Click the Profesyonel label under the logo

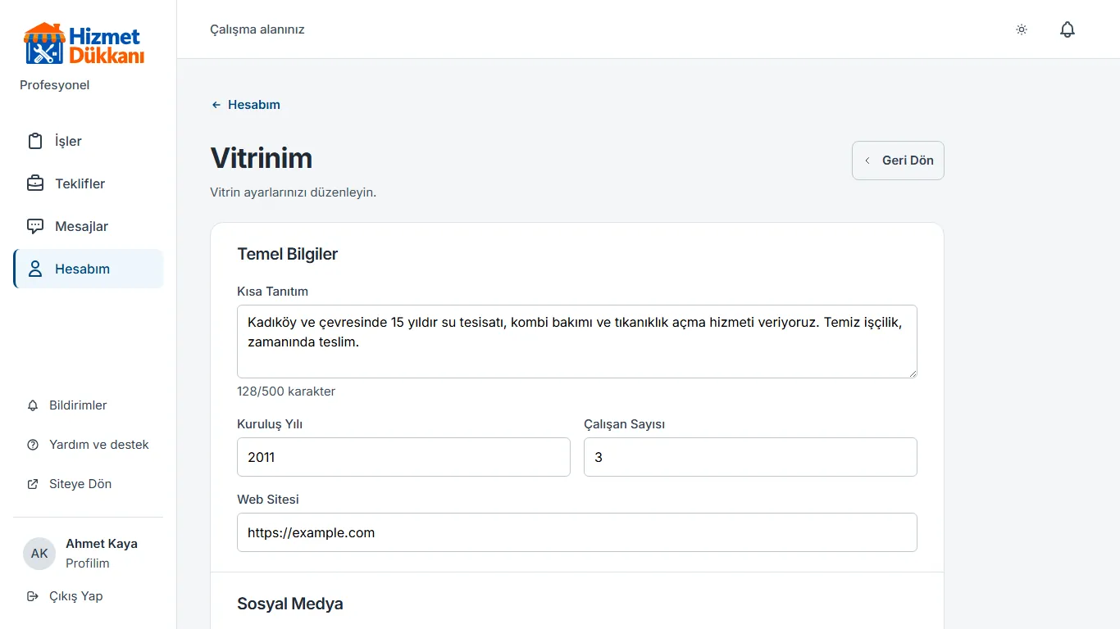55,85
